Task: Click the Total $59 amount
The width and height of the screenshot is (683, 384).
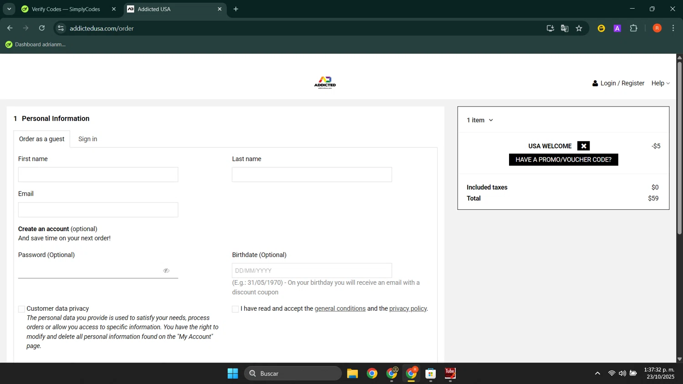Action: point(653,198)
